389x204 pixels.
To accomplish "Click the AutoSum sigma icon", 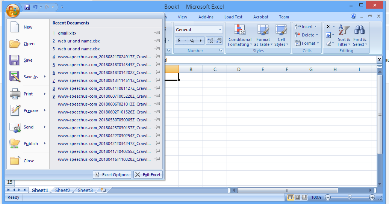I will point(328,27).
